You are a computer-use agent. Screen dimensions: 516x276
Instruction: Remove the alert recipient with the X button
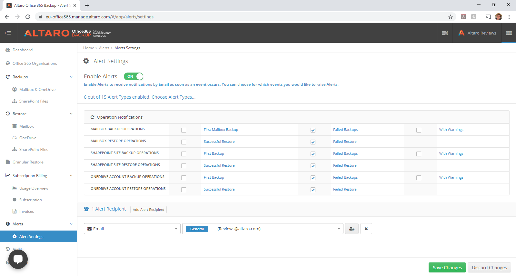(x=366, y=229)
